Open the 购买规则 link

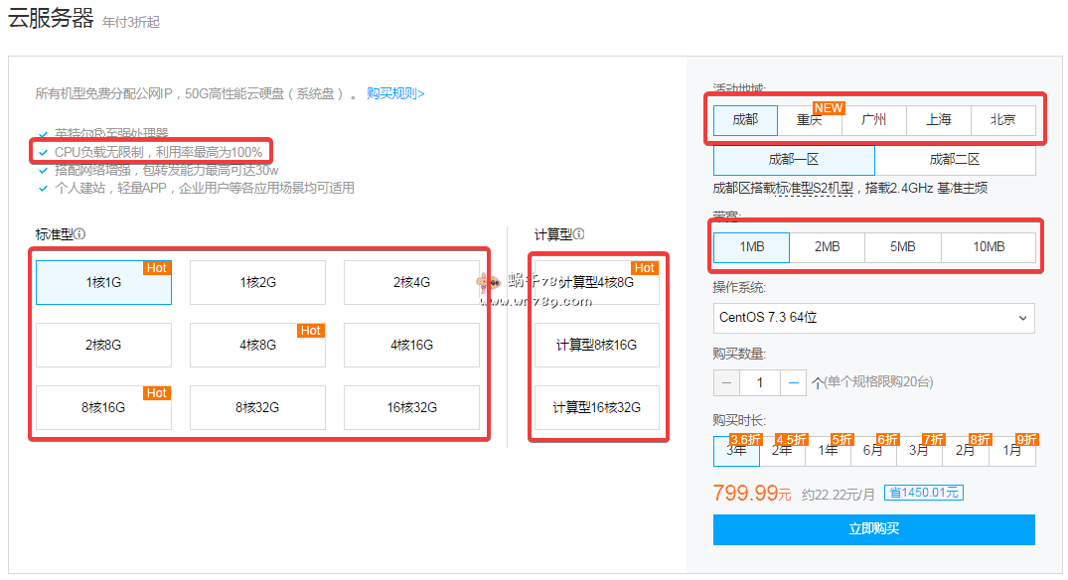395,93
